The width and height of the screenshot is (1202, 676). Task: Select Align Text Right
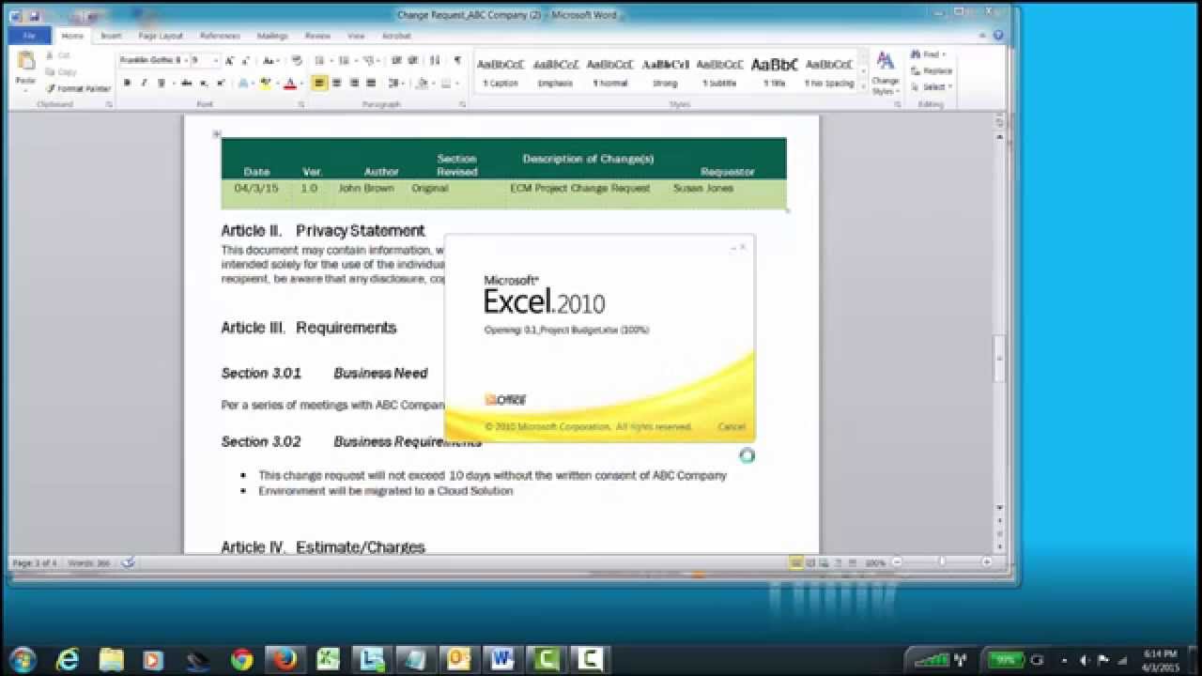pos(354,84)
